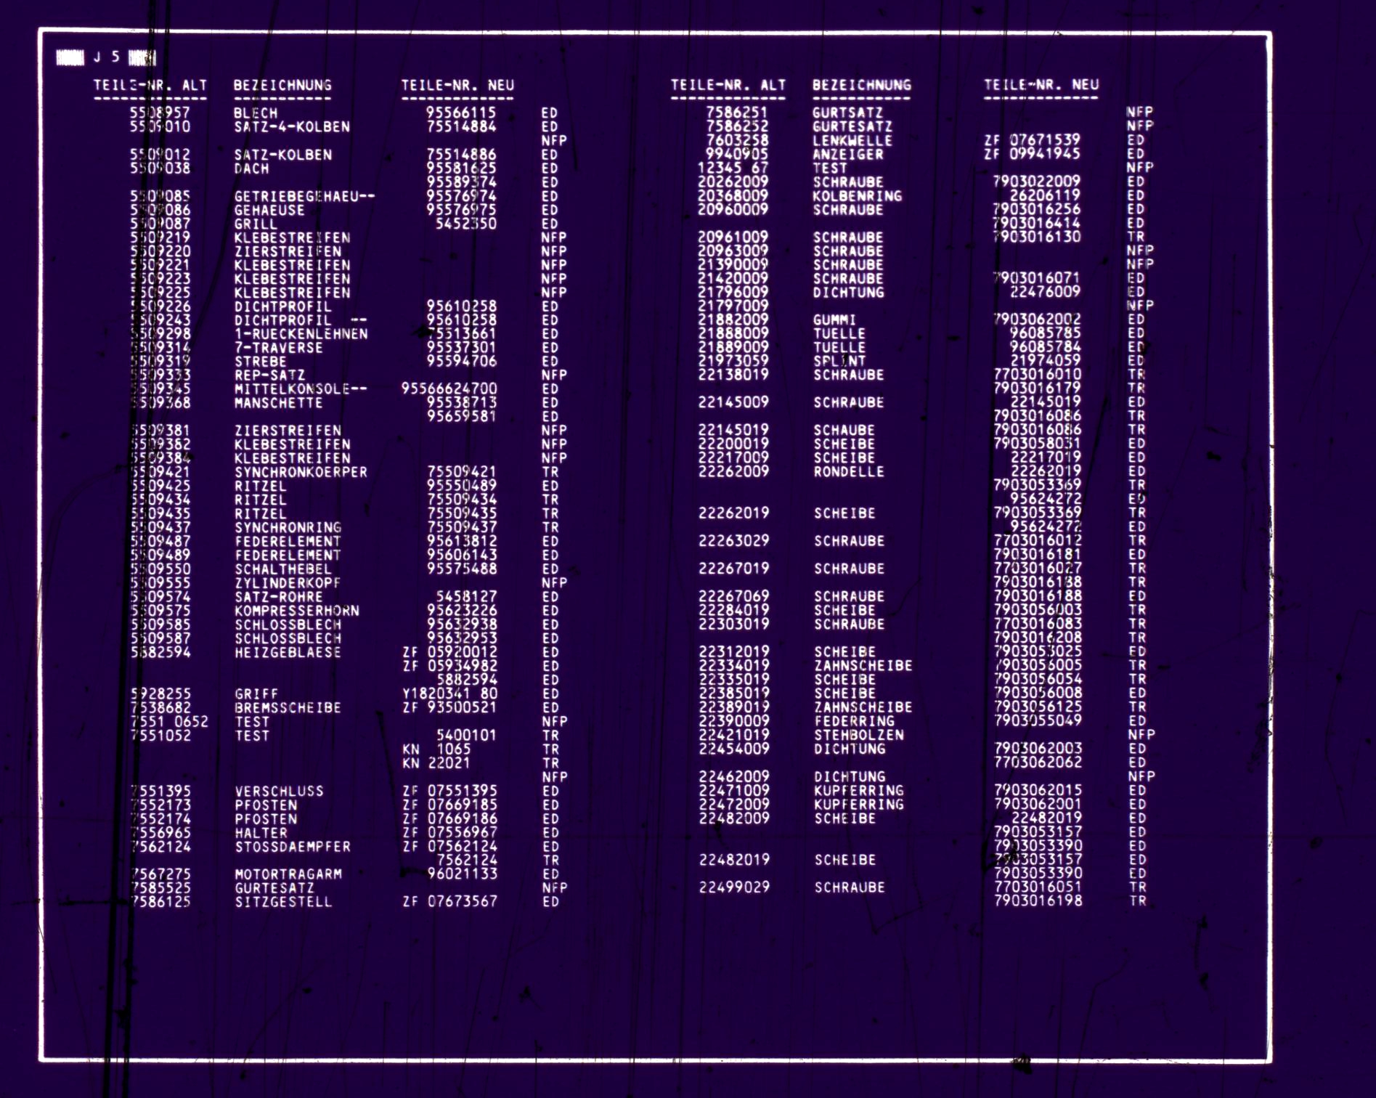Click long part number 95566624700
The image size is (1376, 1098).
point(449,389)
